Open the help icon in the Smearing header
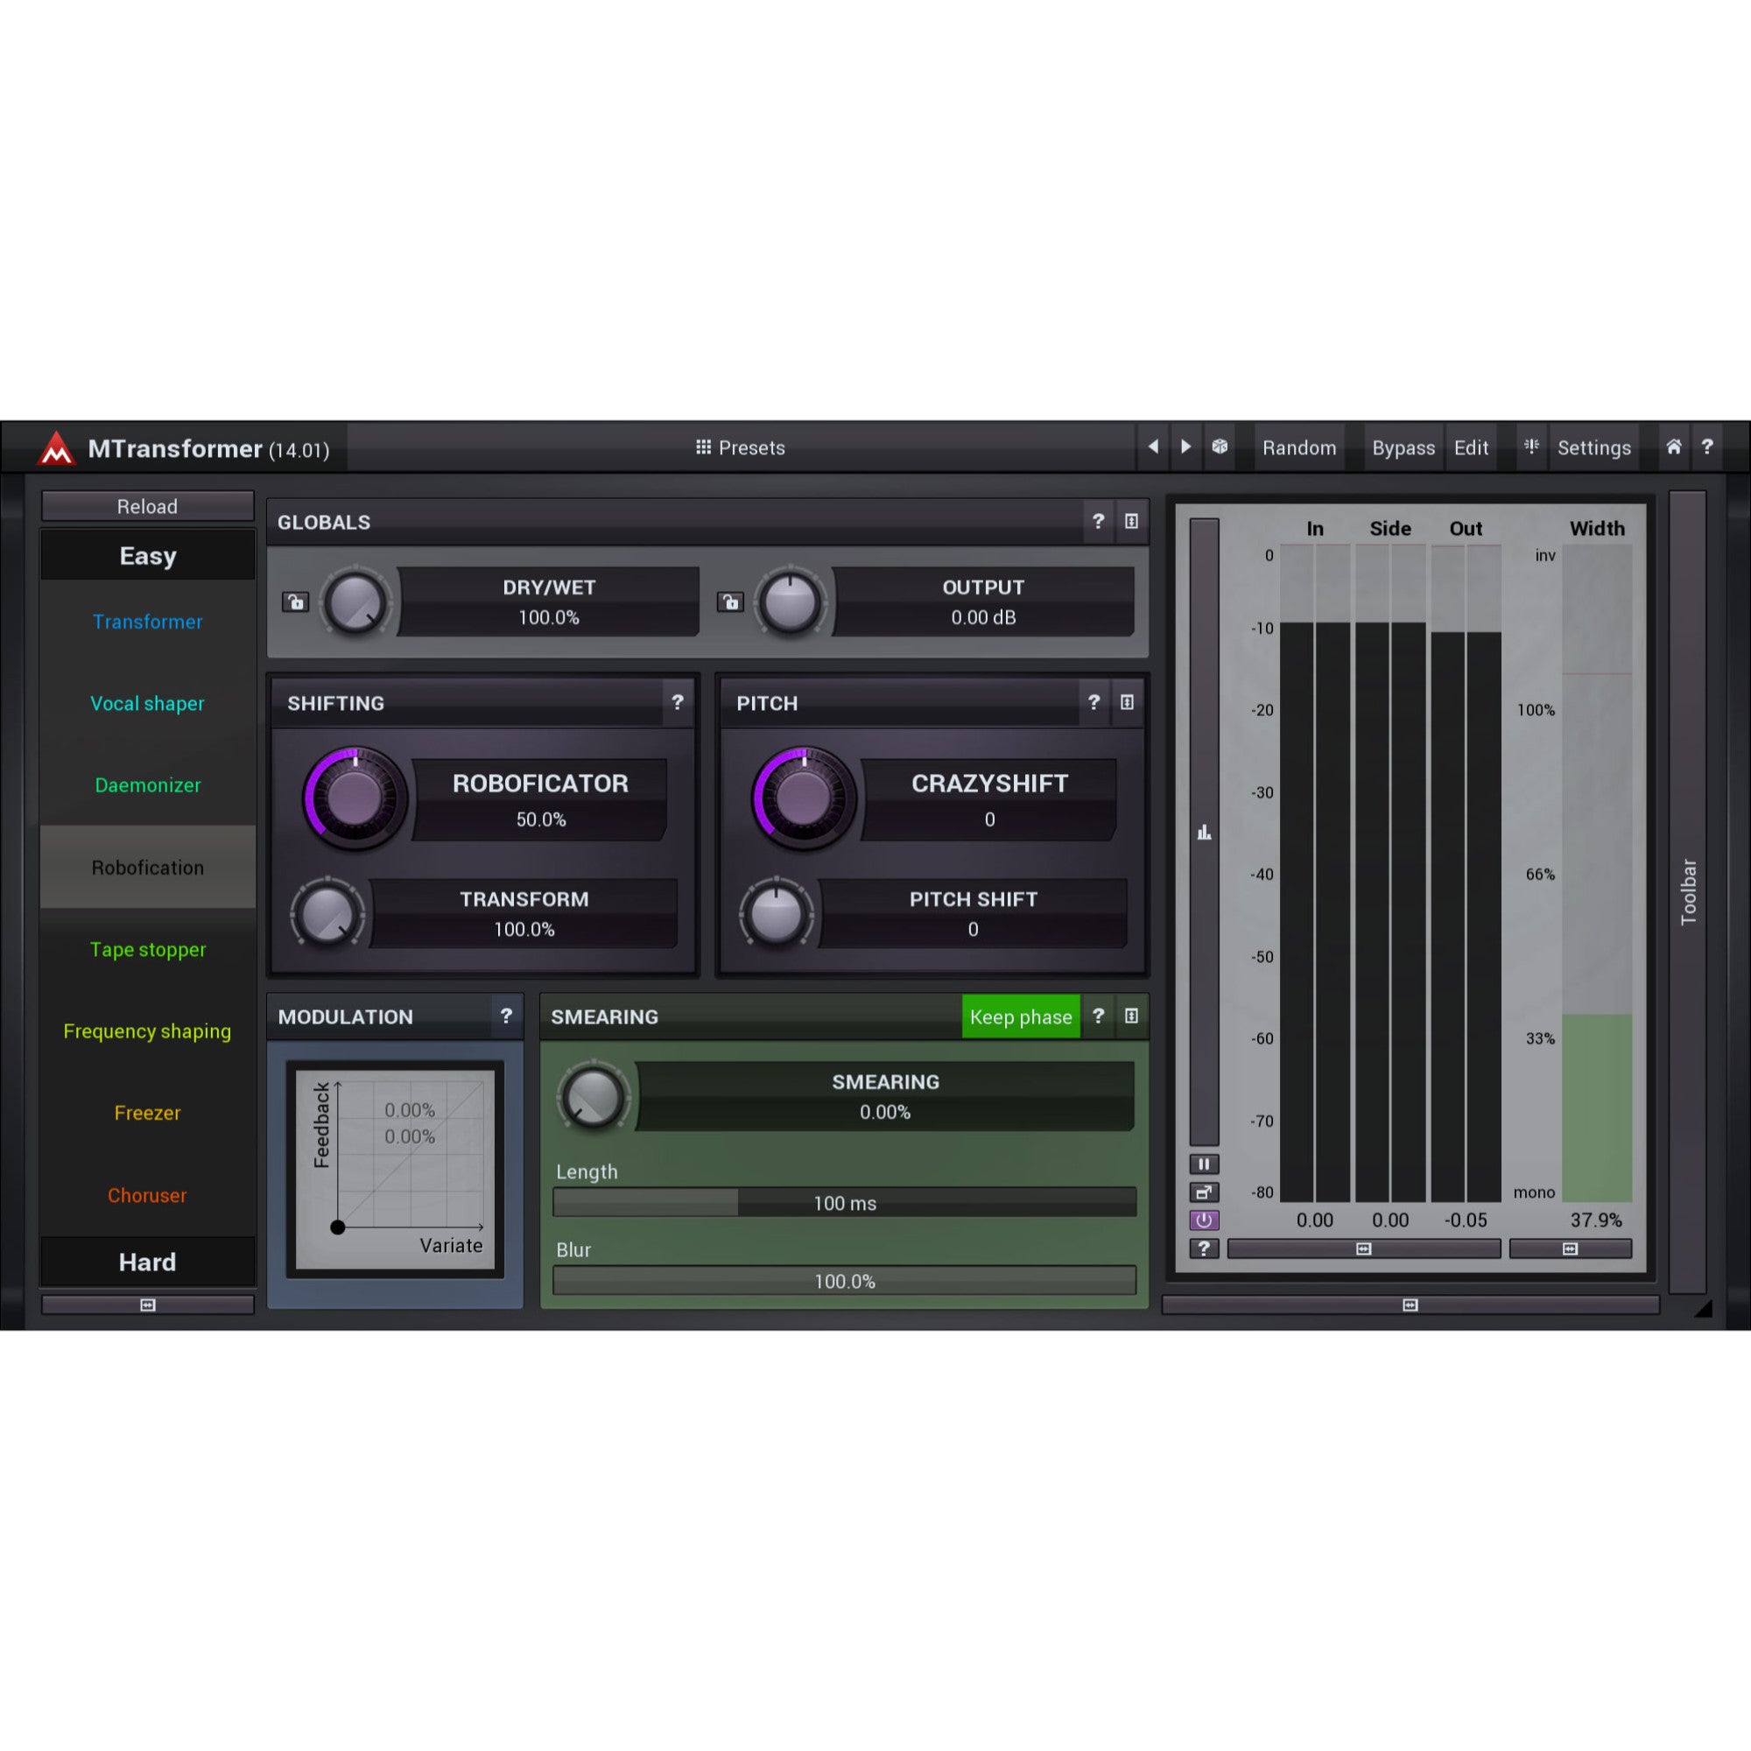 tap(1099, 1016)
